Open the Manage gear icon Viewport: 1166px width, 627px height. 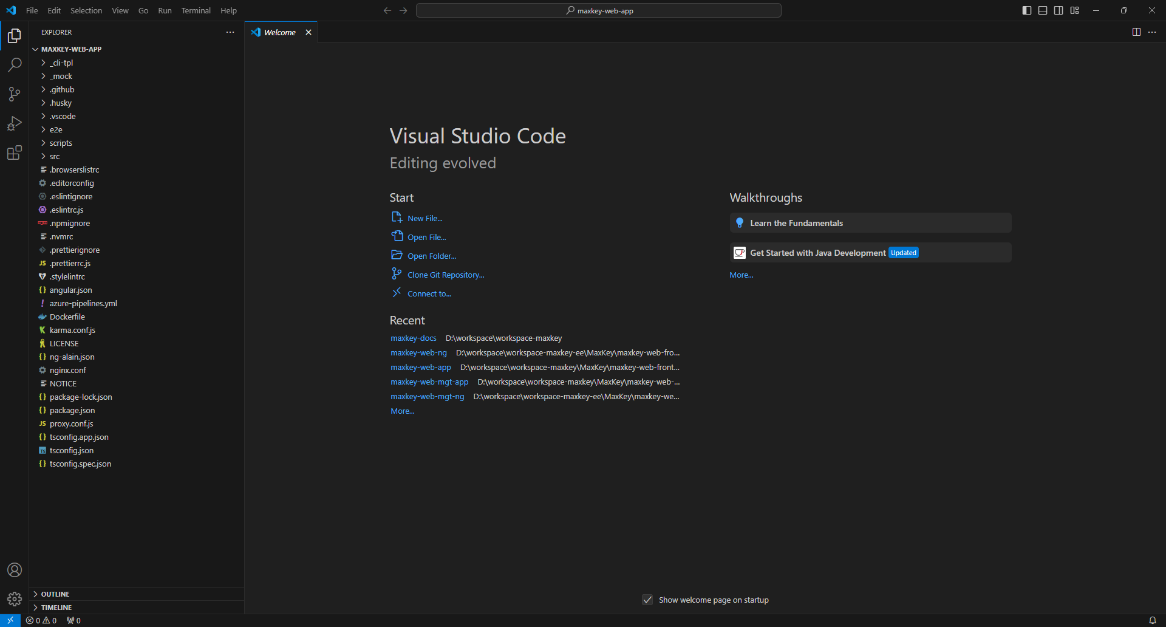tap(15, 599)
